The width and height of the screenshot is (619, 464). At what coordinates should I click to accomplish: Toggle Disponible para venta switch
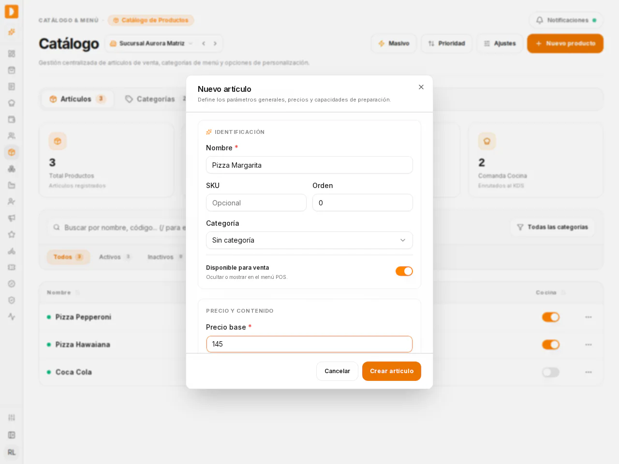404,271
